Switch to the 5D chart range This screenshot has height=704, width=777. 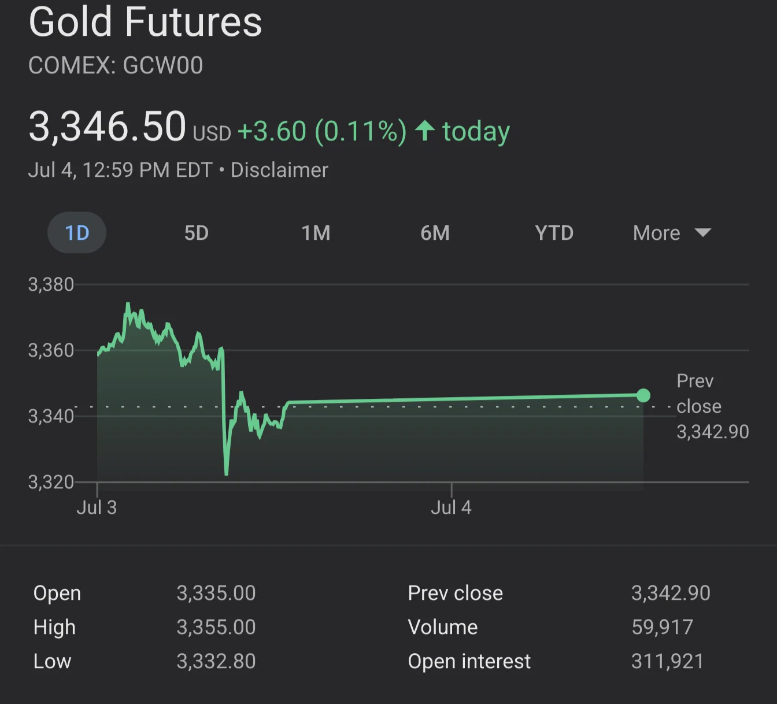coord(196,233)
